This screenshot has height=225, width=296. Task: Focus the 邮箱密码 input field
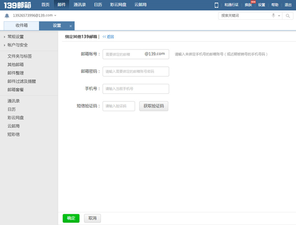tap(136, 71)
